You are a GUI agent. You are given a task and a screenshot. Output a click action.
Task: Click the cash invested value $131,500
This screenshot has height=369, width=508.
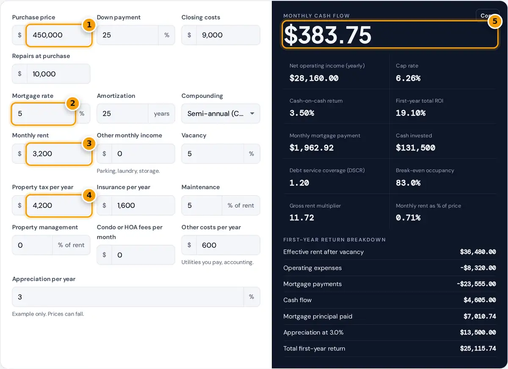[x=416, y=148]
